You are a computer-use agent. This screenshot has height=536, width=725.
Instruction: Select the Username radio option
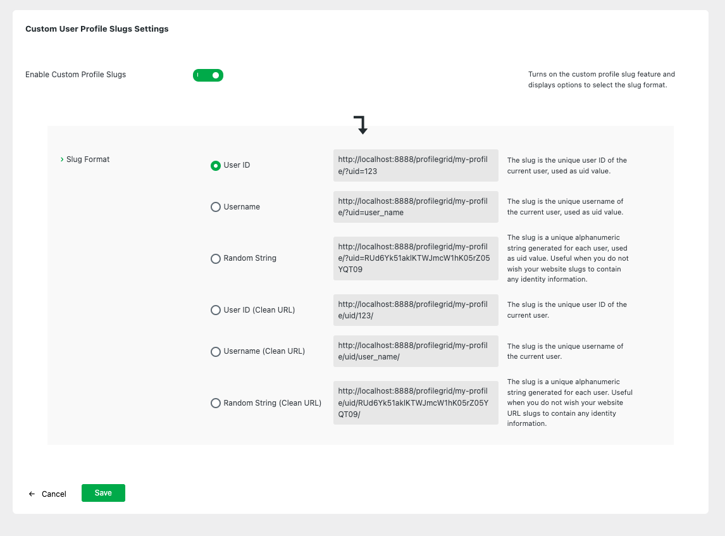216,207
